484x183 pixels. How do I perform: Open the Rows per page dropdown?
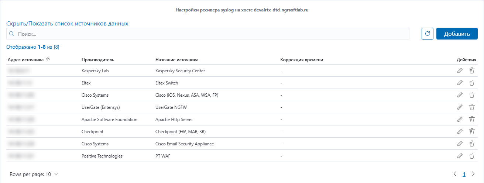[34, 174]
